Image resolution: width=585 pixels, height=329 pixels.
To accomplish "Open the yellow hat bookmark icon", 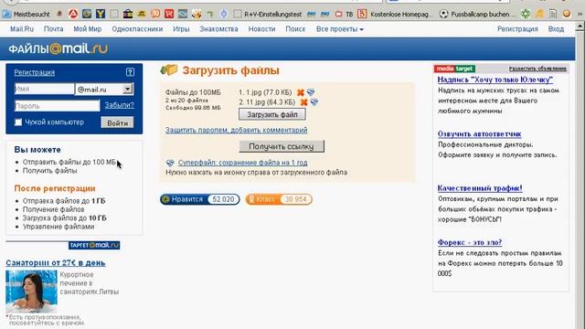I will [142, 15].
